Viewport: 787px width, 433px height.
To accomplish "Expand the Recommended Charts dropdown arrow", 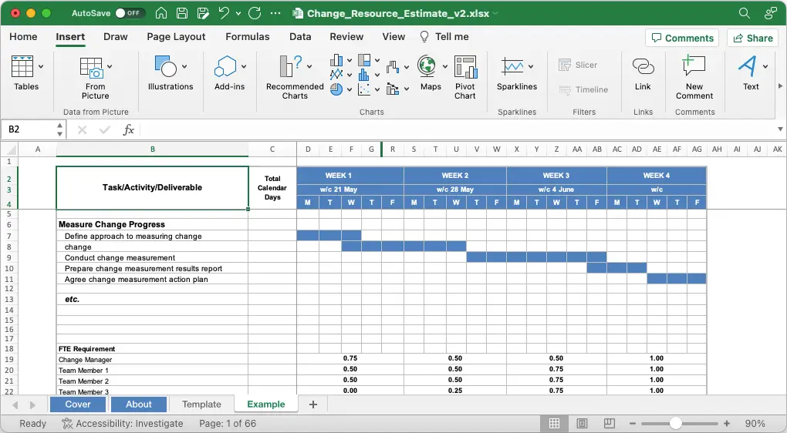I will [309, 66].
